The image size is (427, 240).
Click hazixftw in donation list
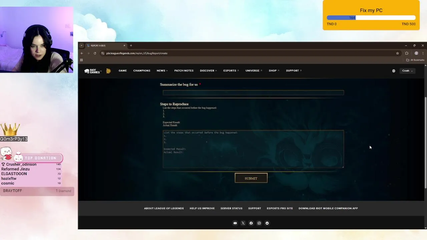click(x=9, y=178)
